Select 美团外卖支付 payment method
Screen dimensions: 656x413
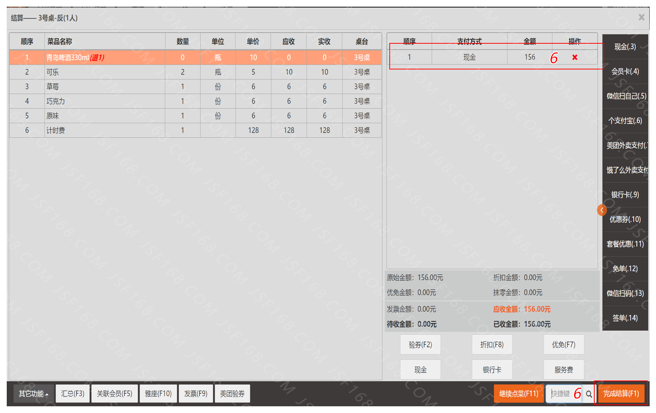coord(625,145)
